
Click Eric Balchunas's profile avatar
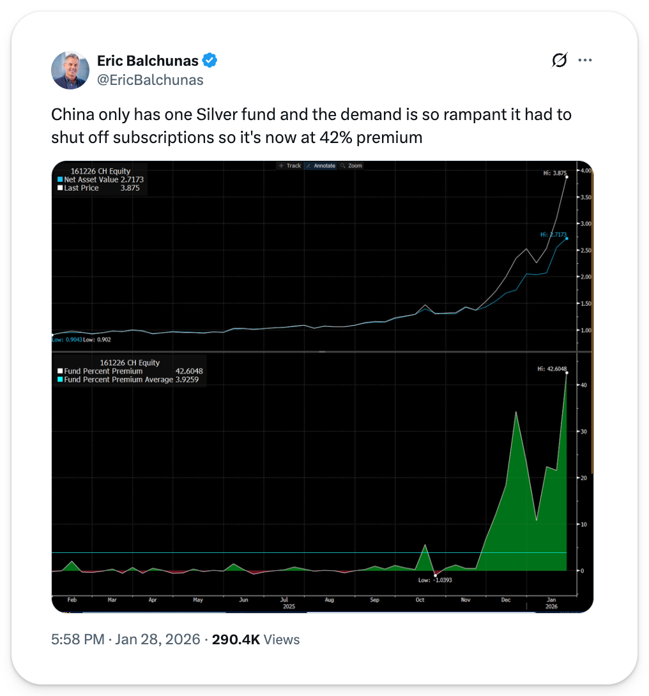[70, 70]
